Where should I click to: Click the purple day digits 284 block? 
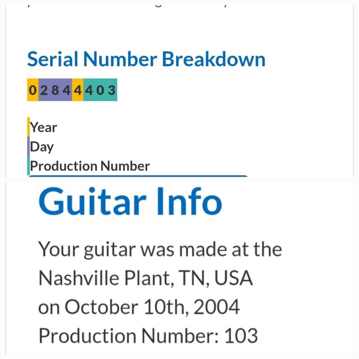pos(55,90)
